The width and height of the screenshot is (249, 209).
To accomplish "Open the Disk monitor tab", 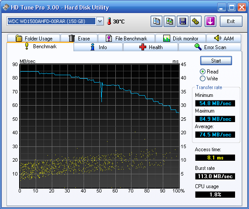I will coord(181,39).
